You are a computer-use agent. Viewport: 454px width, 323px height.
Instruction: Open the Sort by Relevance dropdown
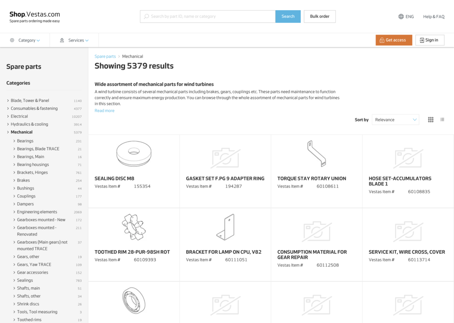(395, 120)
